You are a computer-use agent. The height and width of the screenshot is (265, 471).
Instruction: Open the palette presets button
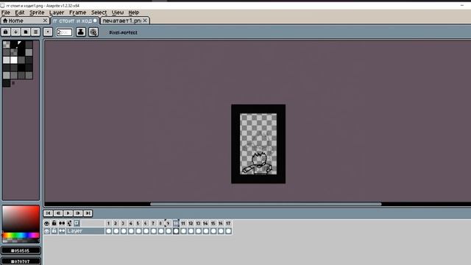(26, 32)
